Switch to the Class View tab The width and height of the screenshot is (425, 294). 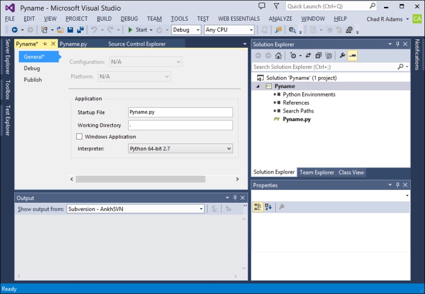coord(351,172)
